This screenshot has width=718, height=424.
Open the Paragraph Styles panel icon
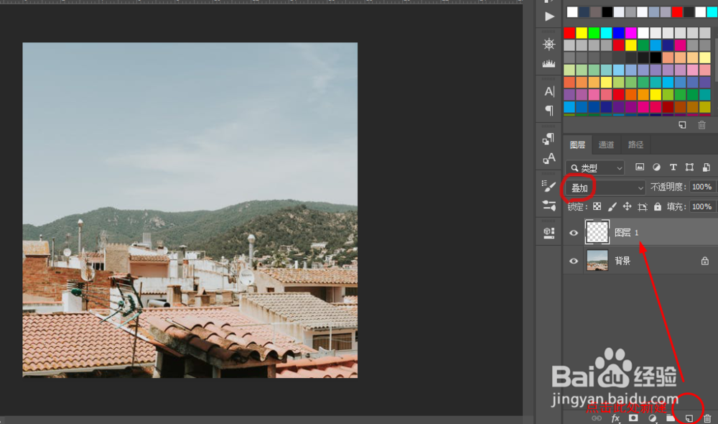549,139
